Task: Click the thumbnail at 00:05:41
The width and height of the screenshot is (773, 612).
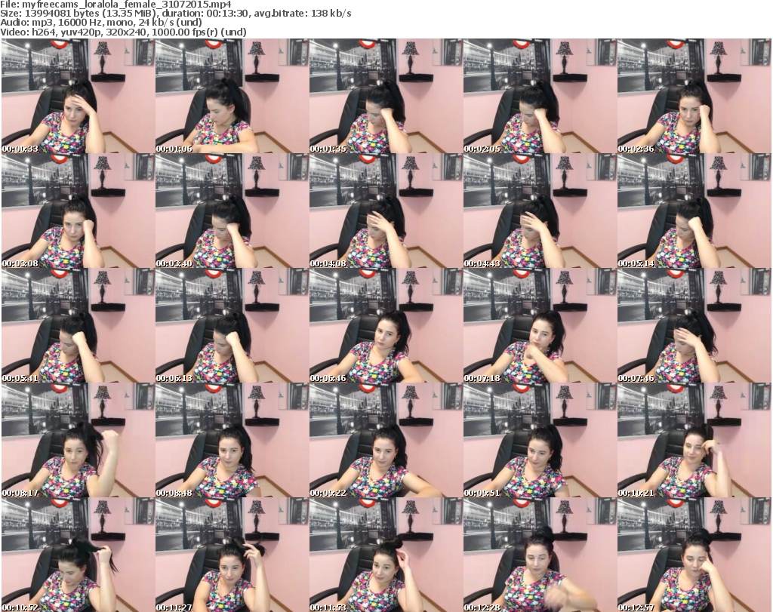Action: coord(78,326)
